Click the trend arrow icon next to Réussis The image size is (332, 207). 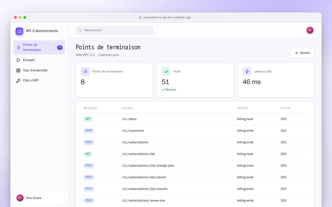point(163,90)
